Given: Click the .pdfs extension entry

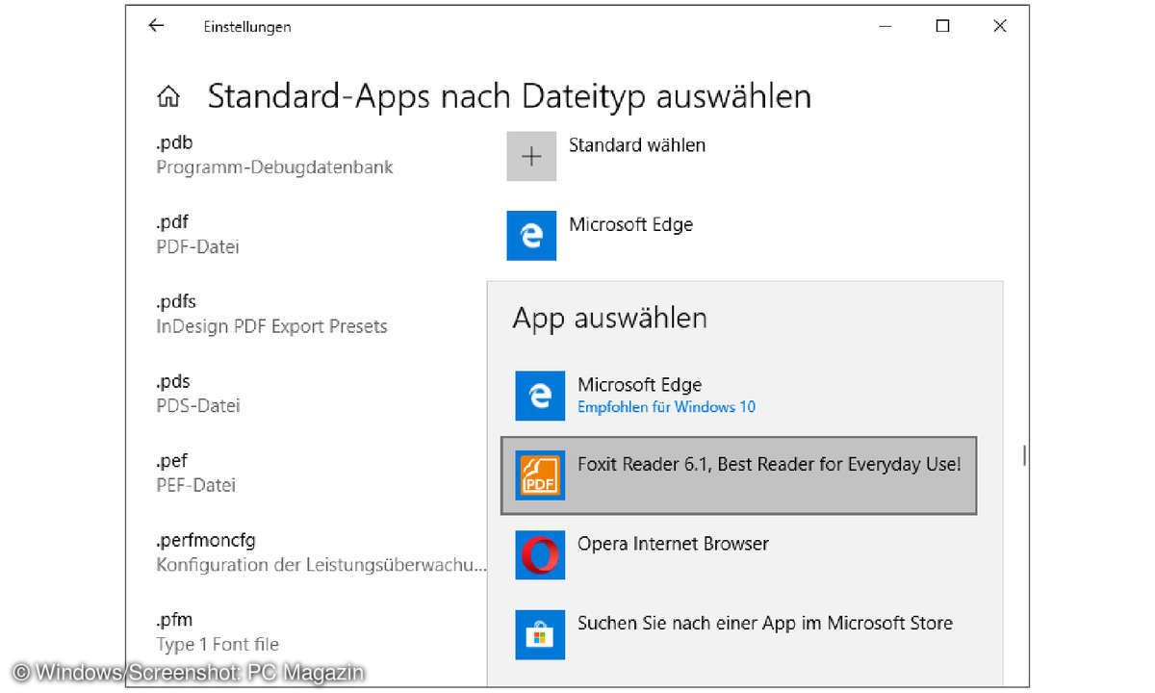Looking at the screenshot, I should point(175,302).
